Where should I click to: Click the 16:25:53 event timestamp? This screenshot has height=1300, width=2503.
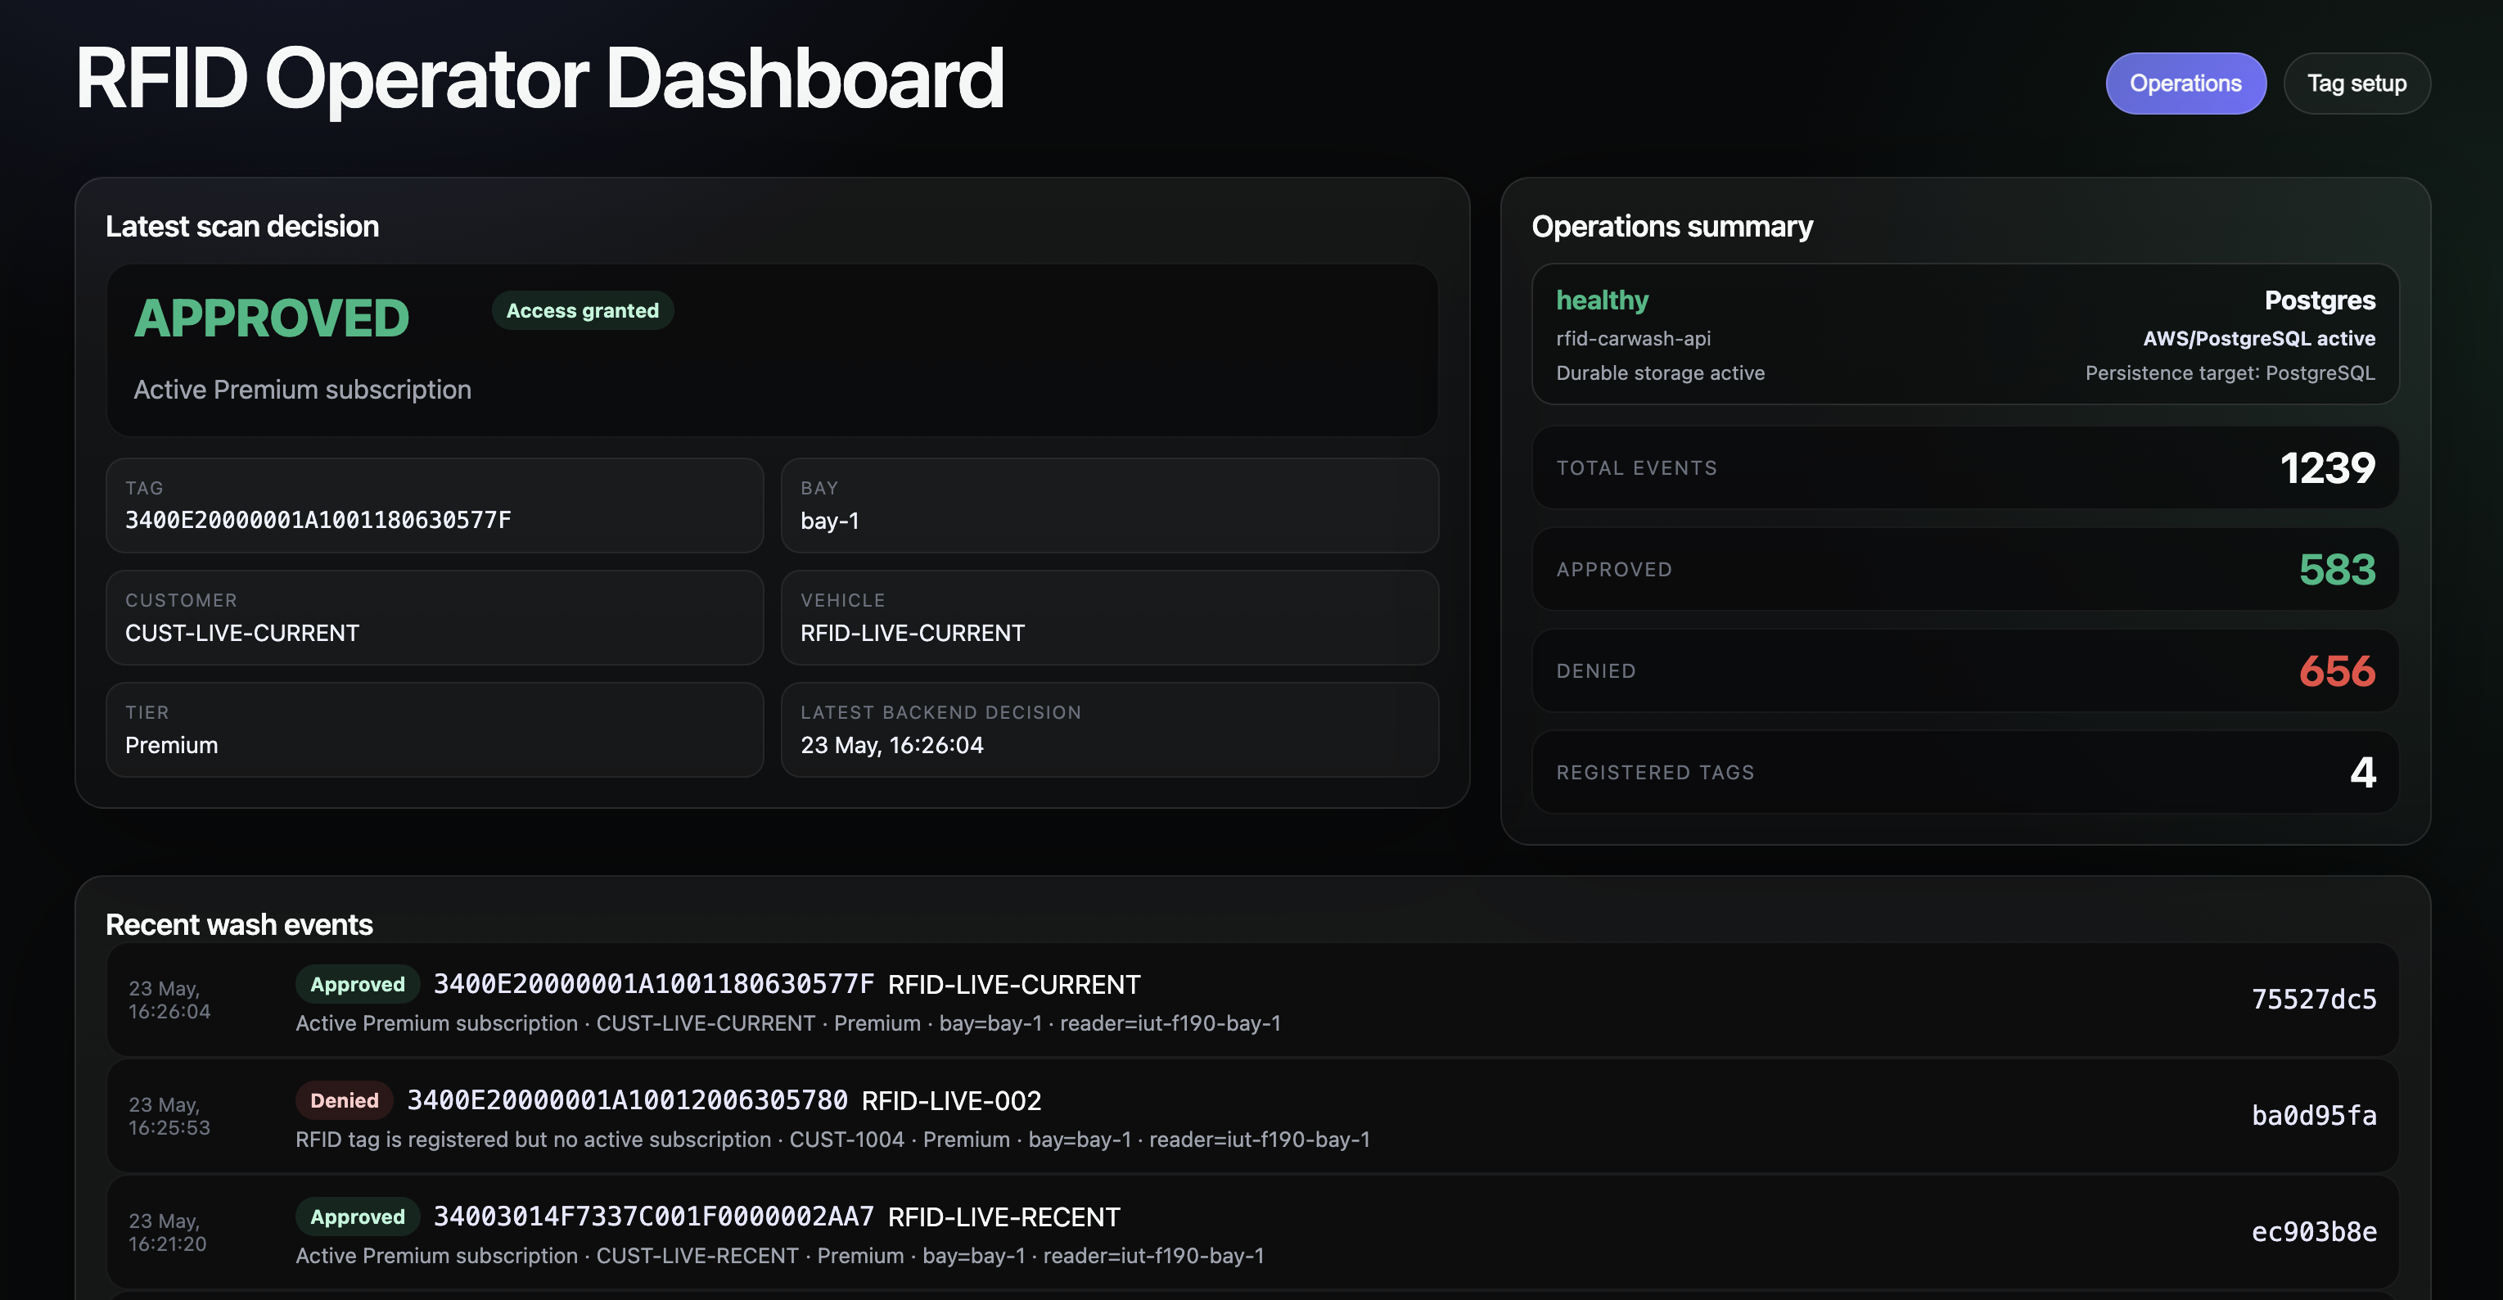pyautogui.click(x=169, y=1117)
